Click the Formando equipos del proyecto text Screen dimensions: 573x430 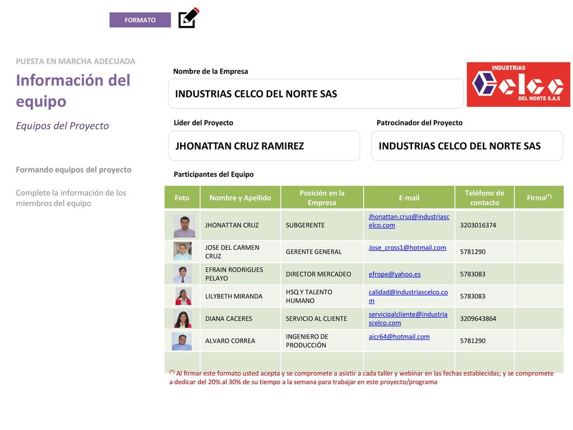73,170
